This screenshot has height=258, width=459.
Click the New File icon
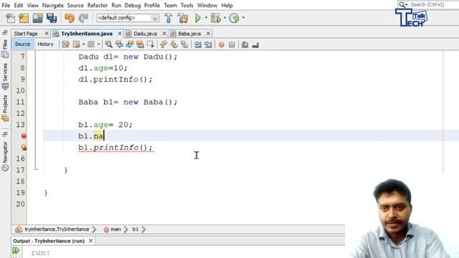(10, 18)
